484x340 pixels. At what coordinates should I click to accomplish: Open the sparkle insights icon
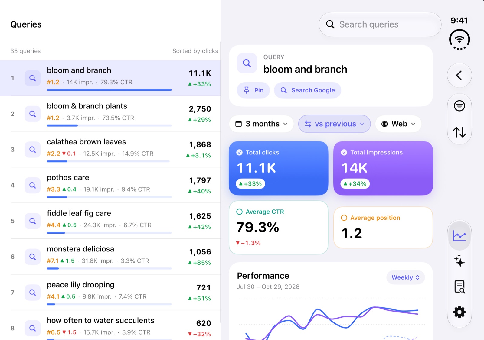(459, 261)
